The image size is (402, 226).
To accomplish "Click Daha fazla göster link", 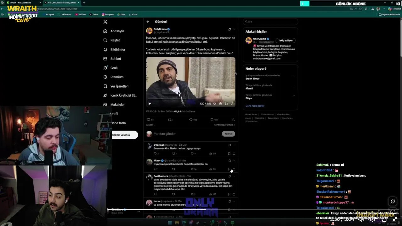I will pyautogui.click(x=255, y=106).
